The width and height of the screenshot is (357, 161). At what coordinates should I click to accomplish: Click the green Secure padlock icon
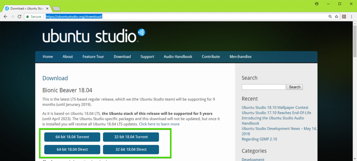(x=28, y=17)
